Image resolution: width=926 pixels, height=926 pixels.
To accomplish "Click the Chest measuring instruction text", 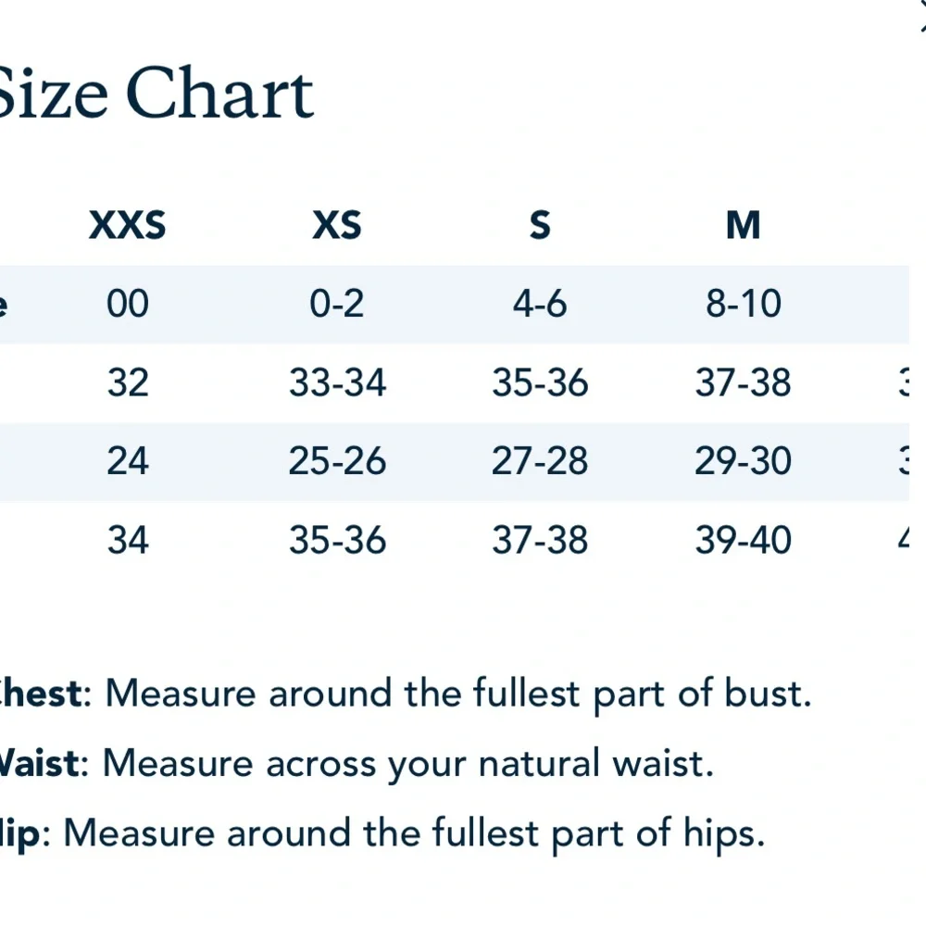I will coord(406,694).
